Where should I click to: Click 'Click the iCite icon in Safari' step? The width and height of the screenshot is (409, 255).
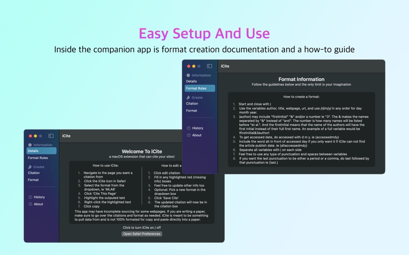coord(105,181)
